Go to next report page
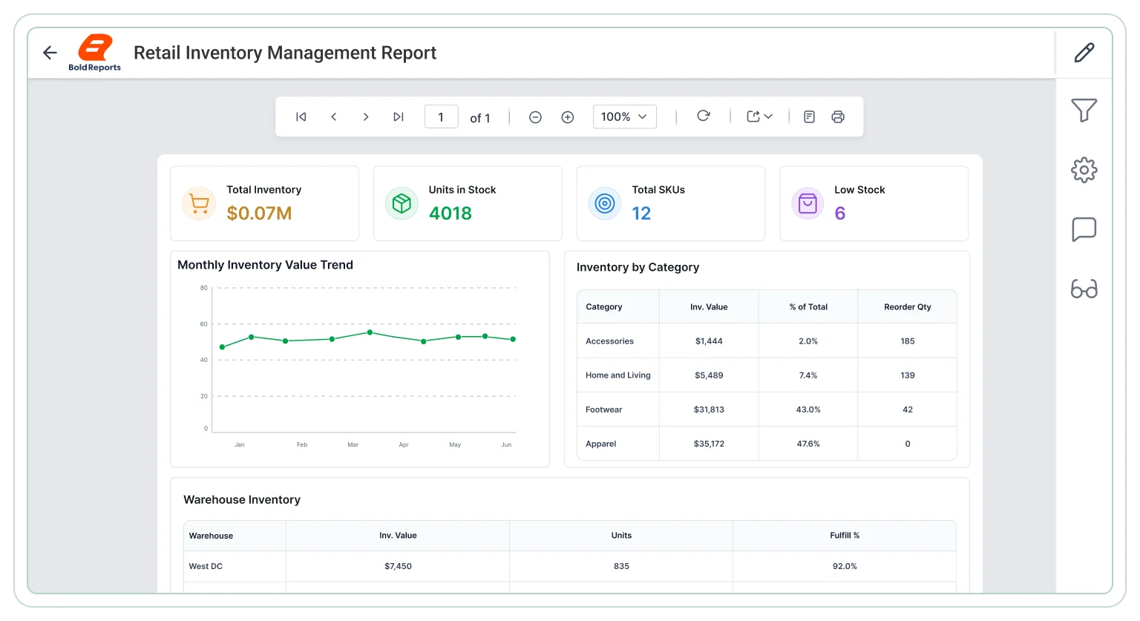1140x621 pixels. coord(366,116)
